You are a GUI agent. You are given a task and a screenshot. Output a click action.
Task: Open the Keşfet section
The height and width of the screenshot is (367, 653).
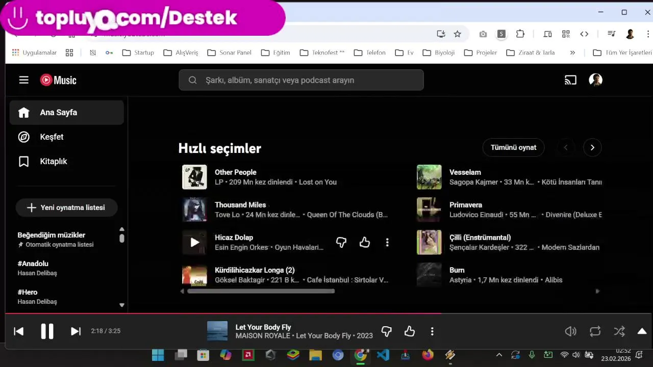[x=67, y=137]
